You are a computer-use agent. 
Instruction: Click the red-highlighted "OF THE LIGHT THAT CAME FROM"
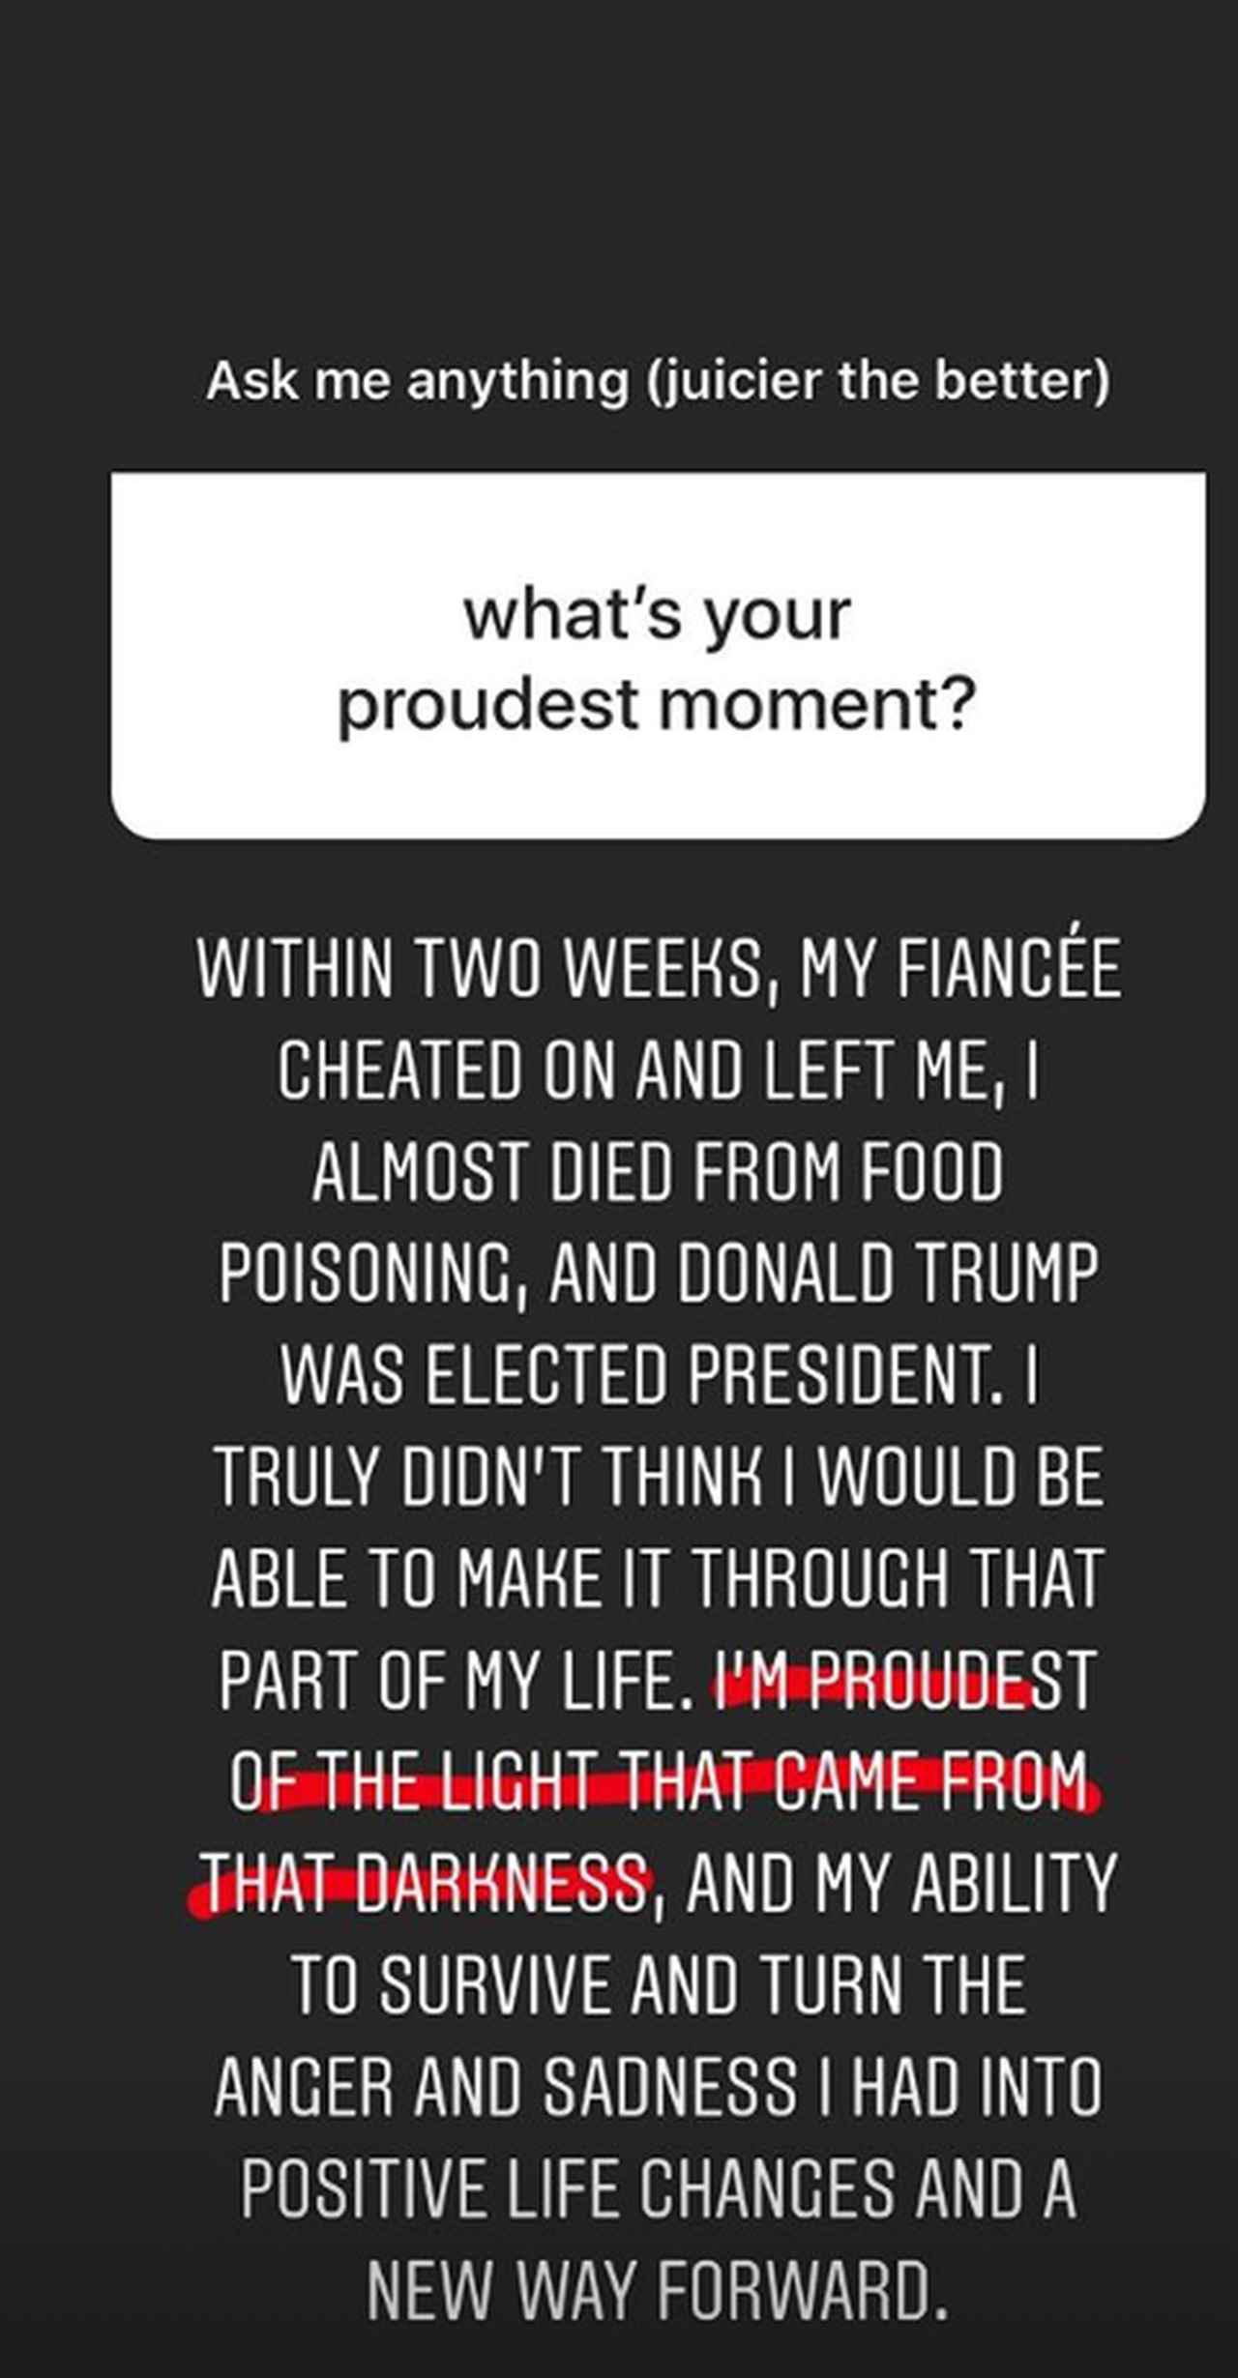pos(658,1782)
